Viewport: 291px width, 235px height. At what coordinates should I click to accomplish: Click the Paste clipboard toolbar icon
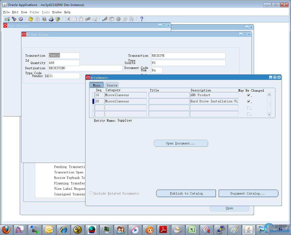pos(81,19)
